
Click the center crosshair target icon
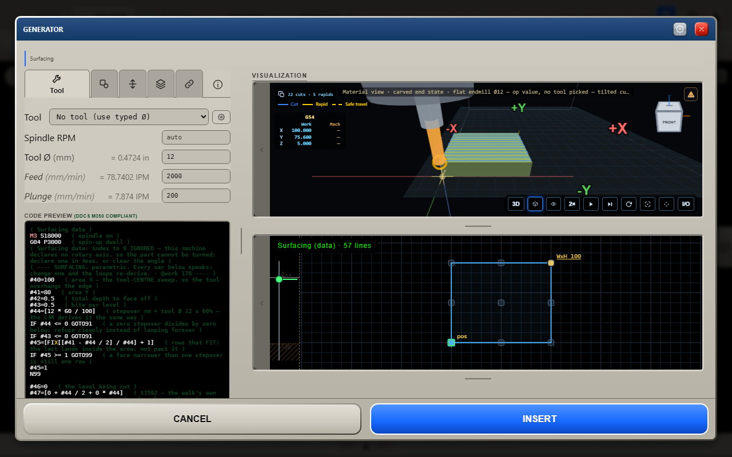(x=666, y=204)
